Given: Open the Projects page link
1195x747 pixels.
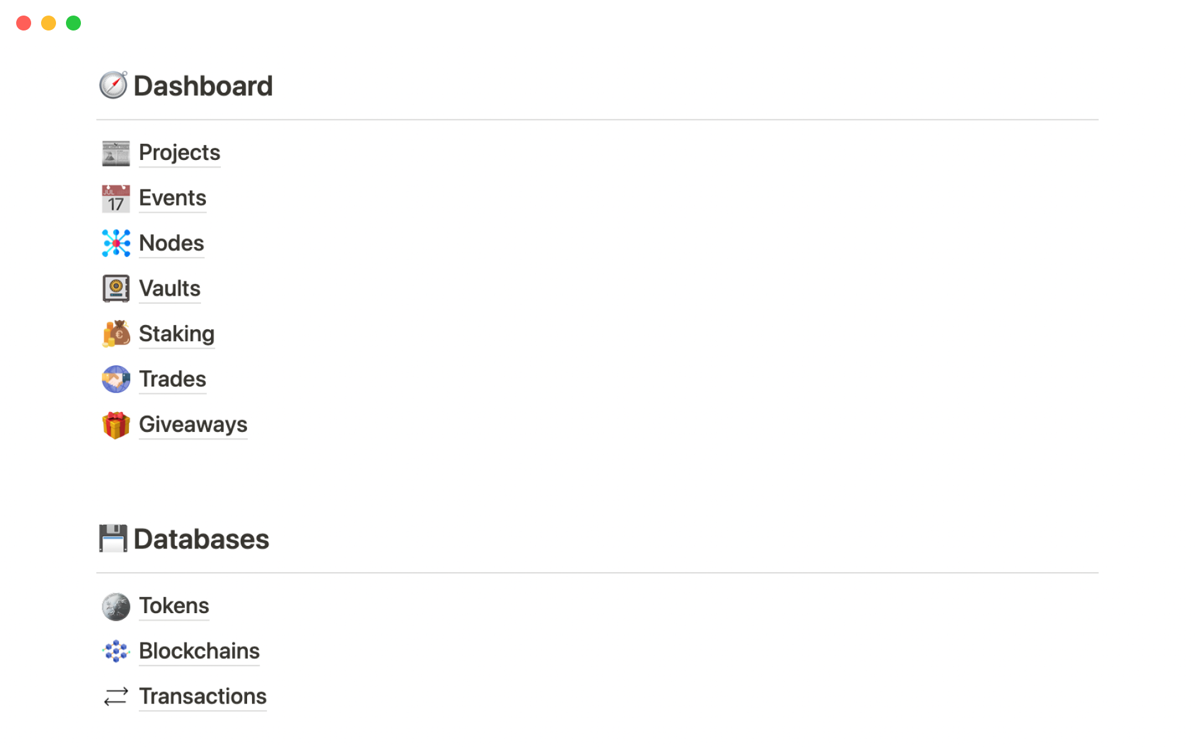Looking at the screenshot, I should click(x=179, y=153).
